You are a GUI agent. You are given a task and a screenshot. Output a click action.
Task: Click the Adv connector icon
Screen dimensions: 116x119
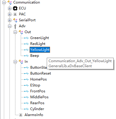point(15,26)
